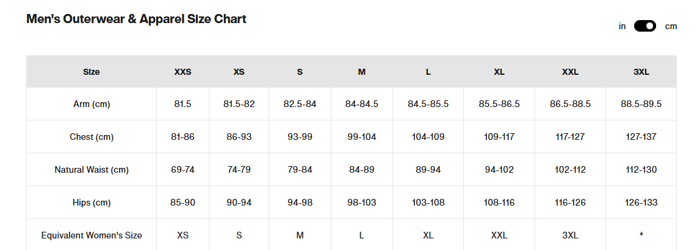697x250 pixels.
Task: Click the 81.5 arm value for XXS
Action: coord(182,104)
